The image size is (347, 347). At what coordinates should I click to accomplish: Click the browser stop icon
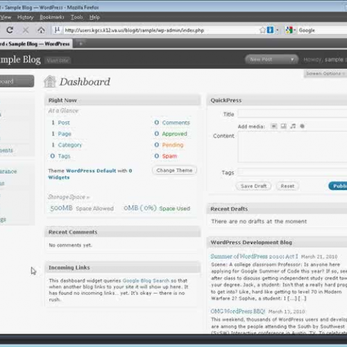(26, 30)
